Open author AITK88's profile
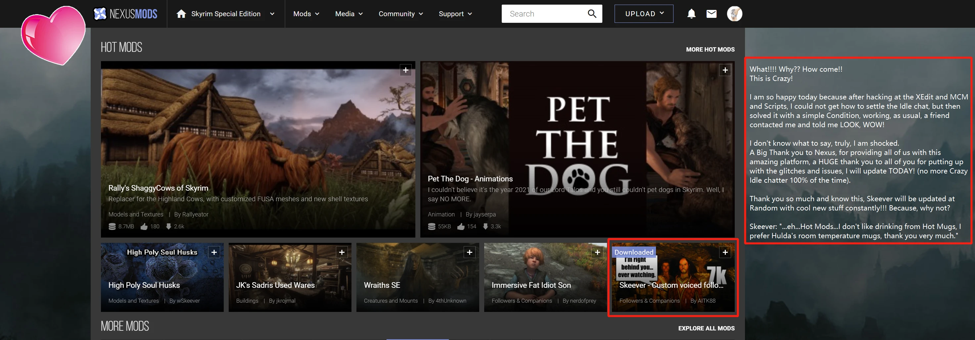975x340 pixels. pyautogui.click(x=707, y=301)
